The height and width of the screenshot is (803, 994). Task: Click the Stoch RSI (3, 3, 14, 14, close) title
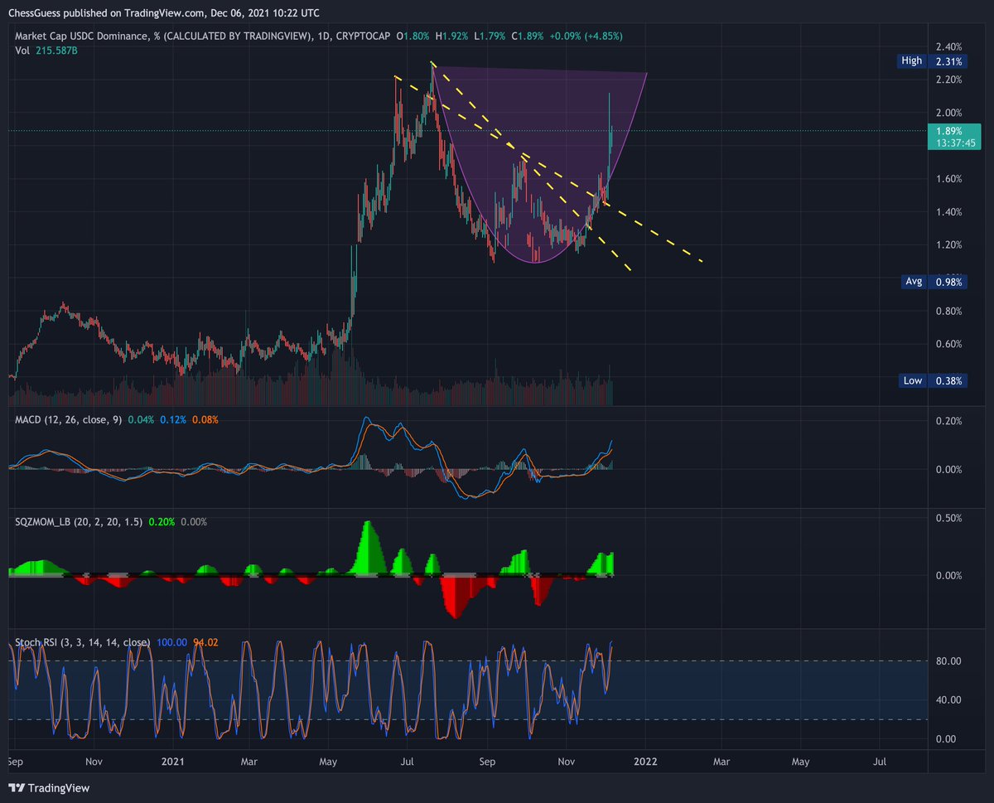tap(83, 642)
